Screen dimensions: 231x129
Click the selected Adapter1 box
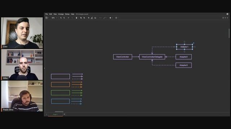[184, 47]
